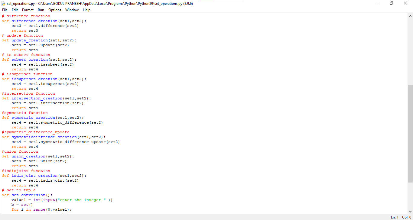Click the vertical scrollbar thumb
Viewport: 413px width, 220px height.
(410, 134)
